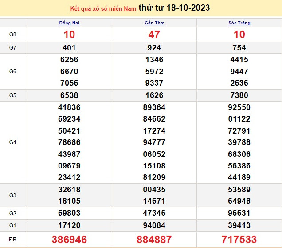Click Đồng Nai G4 number 69234
Screen dimensions: 282x248
click(x=69, y=119)
